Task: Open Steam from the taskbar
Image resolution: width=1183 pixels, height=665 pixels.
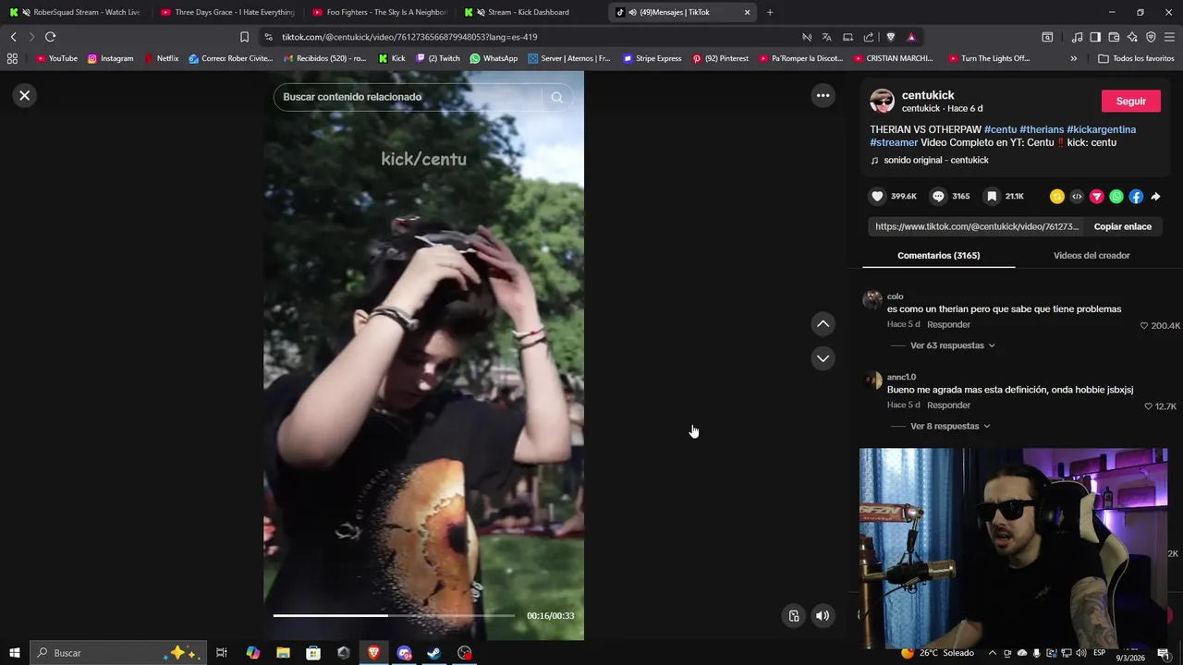Action: [x=434, y=653]
